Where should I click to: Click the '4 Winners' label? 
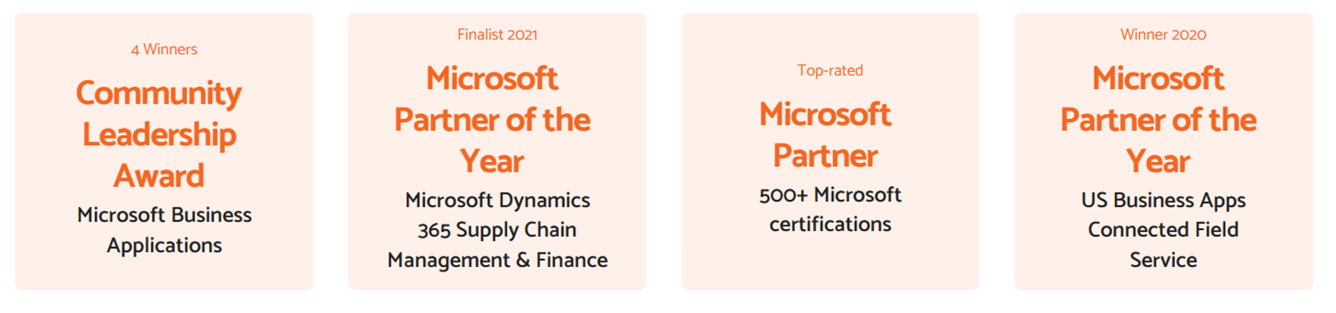164,49
